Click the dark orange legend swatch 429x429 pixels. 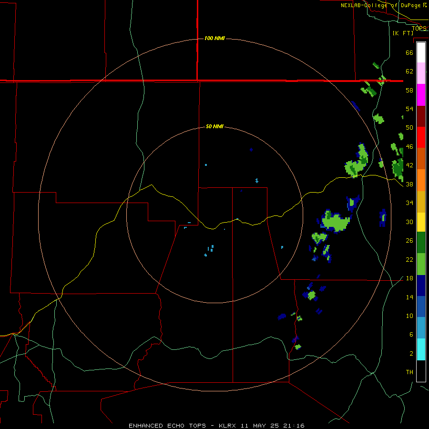(421, 158)
